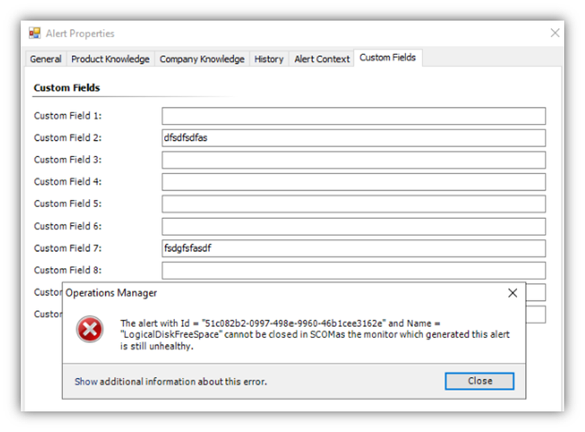This screenshot has height=432, width=585.
Task: Click into Custom Field 6 input
Action: 354,226
